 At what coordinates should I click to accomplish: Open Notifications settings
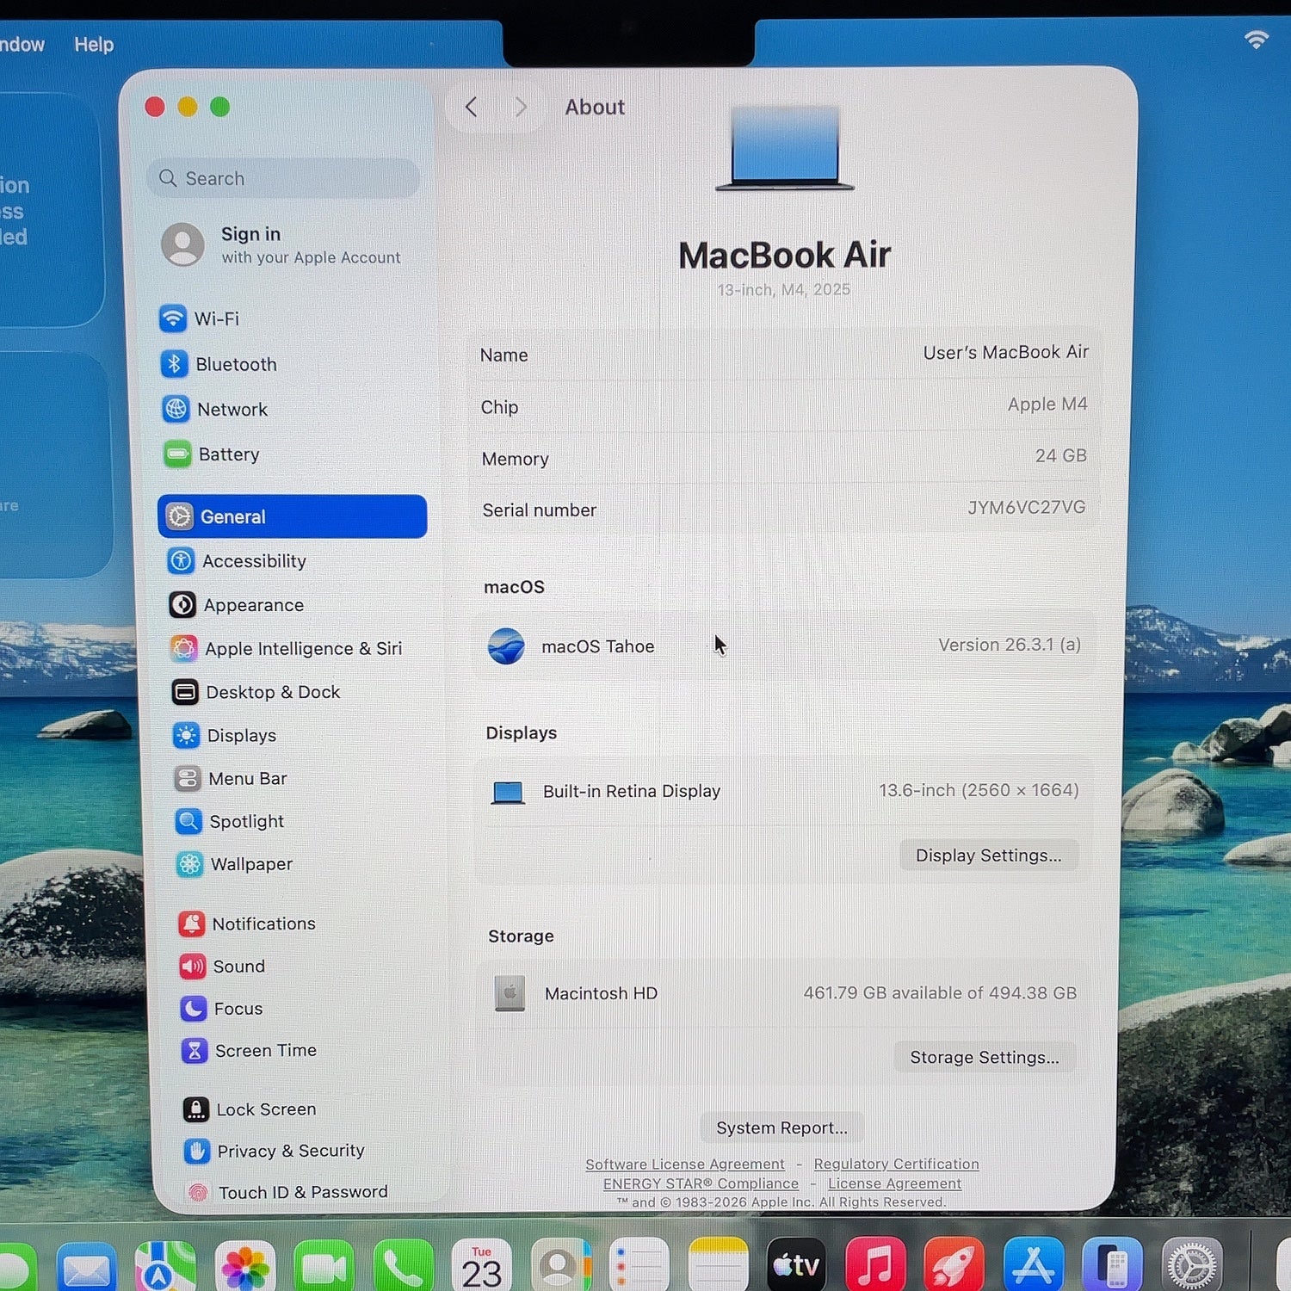pyautogui.click(x=247, y=923)
